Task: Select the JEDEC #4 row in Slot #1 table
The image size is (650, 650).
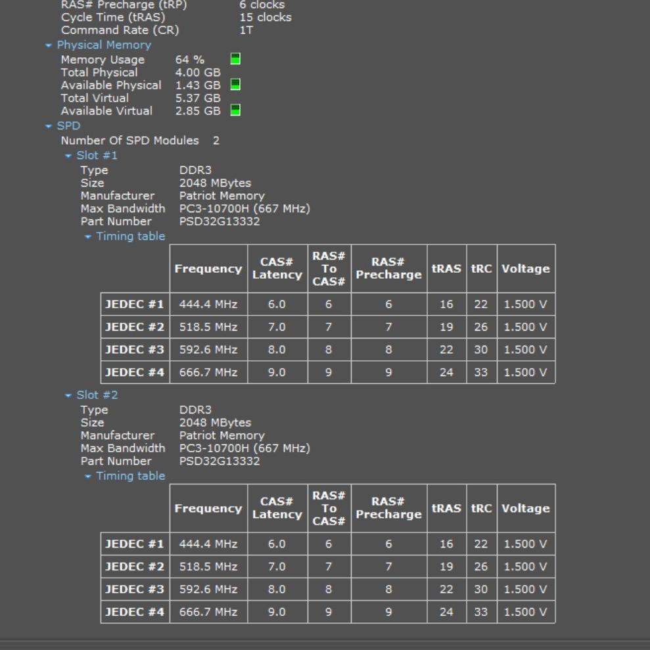Action: [x=135, y=372]
